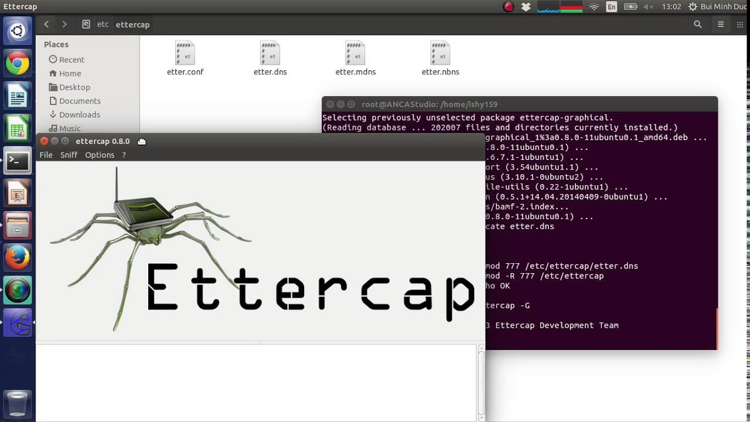Open the Trash in the launcher

tap(18, 403)
